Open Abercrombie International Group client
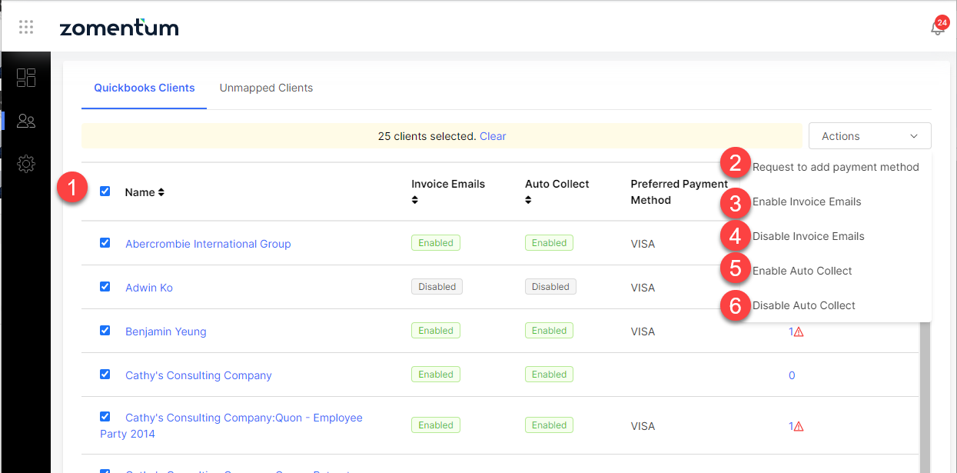957x473 pixels. tap(208, 244)
